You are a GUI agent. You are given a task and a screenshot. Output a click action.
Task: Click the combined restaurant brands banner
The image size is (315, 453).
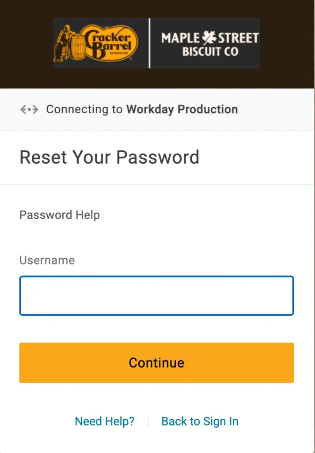coord(156,42)
